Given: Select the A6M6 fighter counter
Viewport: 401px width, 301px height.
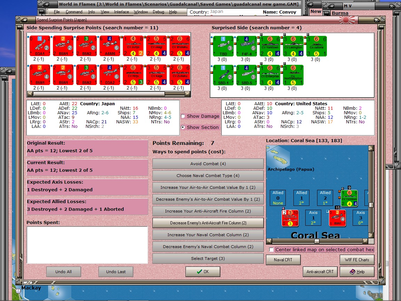Looking at the screenshot, I should 110,46.
